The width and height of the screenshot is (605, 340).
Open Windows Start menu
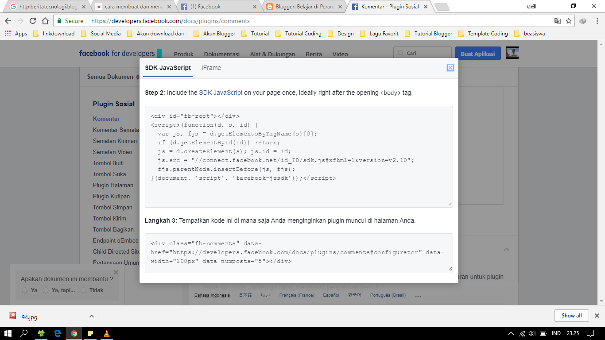coord(8,333)
